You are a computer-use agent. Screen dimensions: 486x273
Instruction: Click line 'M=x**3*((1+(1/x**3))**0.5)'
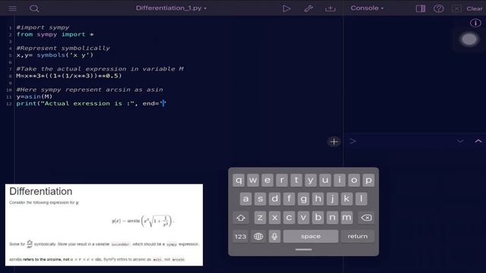click(69, 76)
